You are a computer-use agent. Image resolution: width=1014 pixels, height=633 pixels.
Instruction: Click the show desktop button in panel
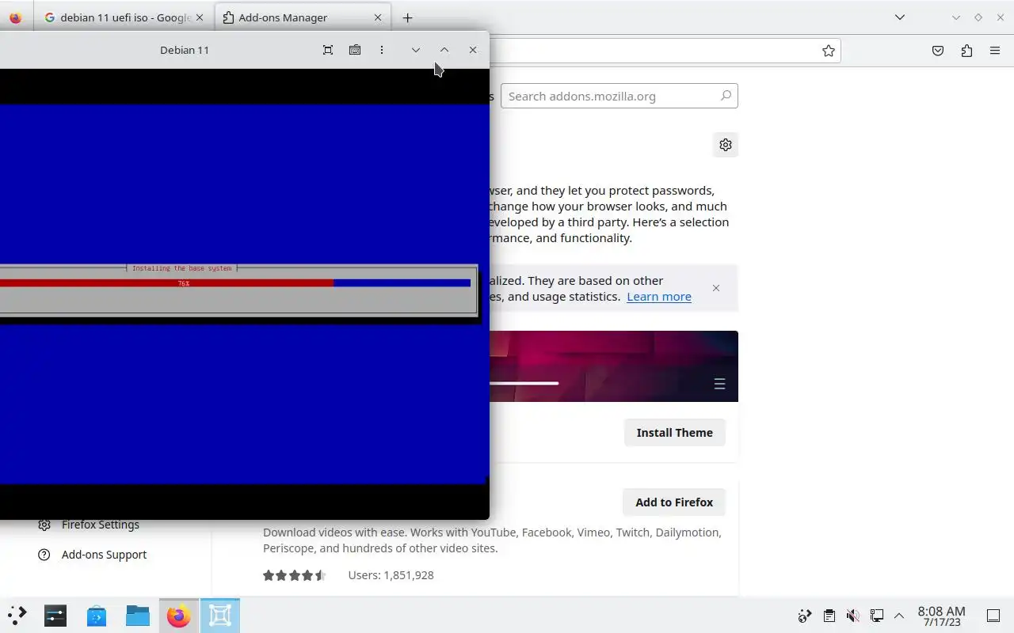click(993, 616)
